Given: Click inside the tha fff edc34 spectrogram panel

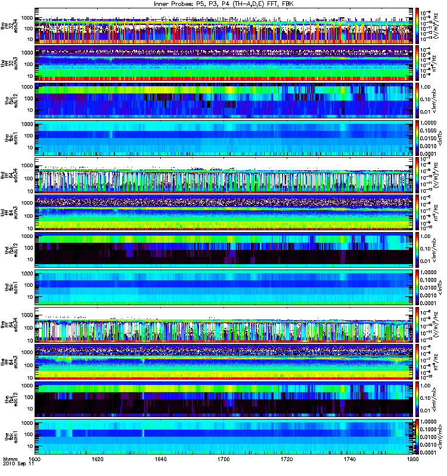Looking at the screenshot, I should tap(223, 26).
